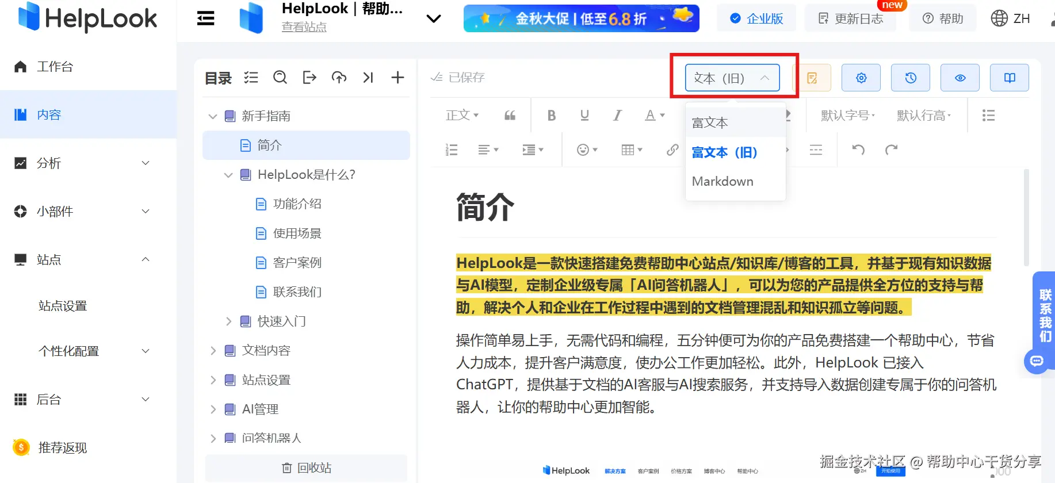This screenshot has height=483, width=1055.
Task: Open the 简介 article in the catalog
Action: coord(306,145)
